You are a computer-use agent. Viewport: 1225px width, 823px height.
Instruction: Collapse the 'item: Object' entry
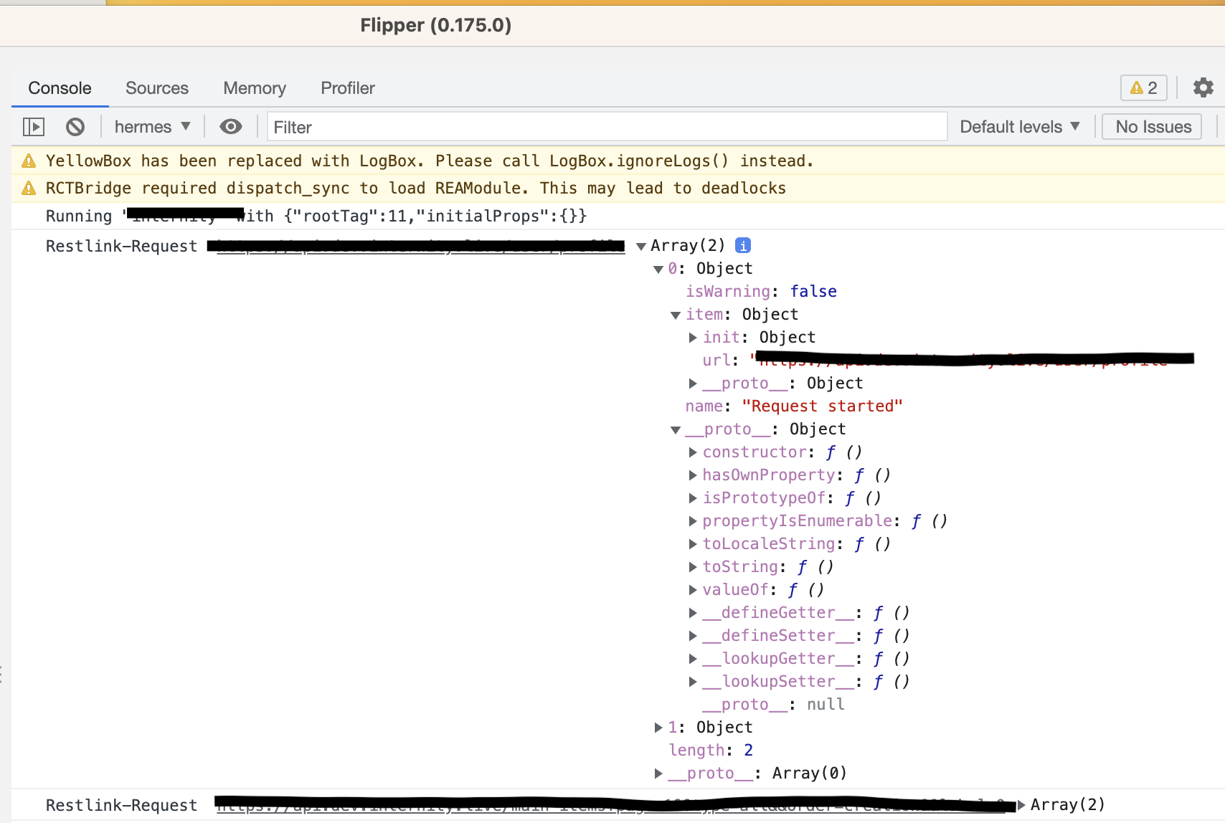point(675,315)
